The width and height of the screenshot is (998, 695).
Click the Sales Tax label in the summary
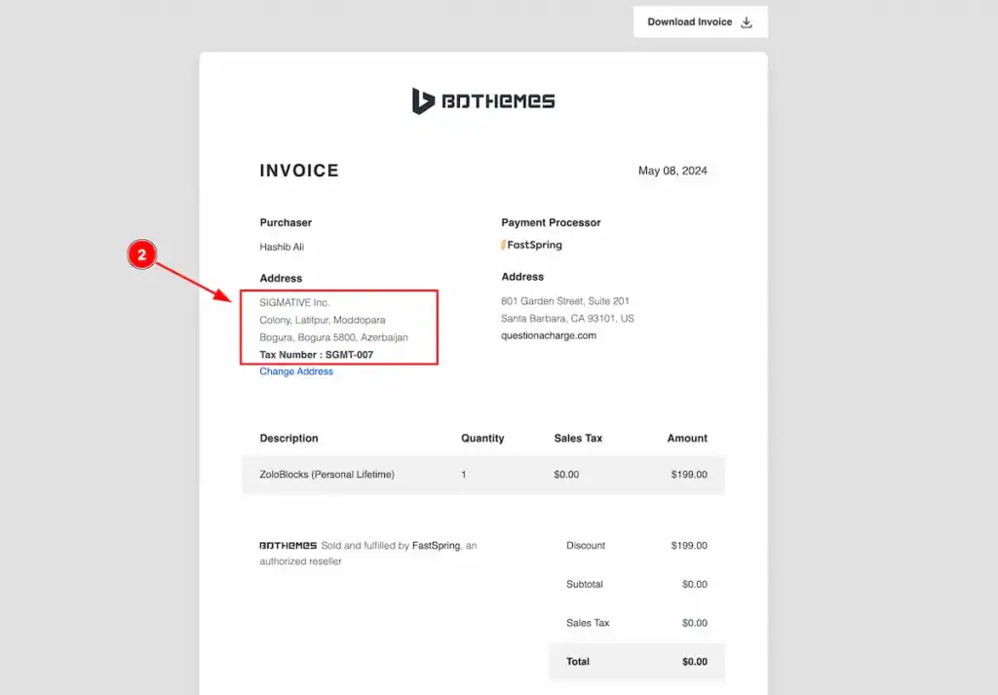tap(588, 623)
